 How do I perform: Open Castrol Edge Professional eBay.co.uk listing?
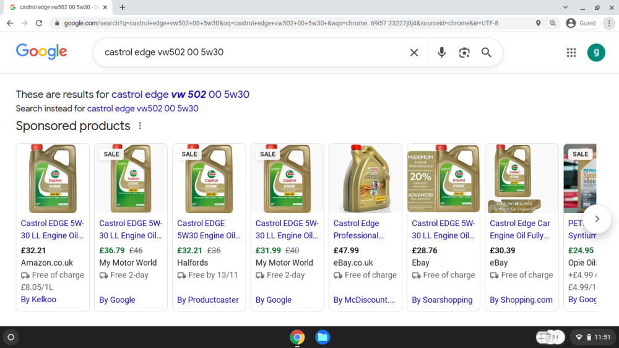tap(358, 229)
